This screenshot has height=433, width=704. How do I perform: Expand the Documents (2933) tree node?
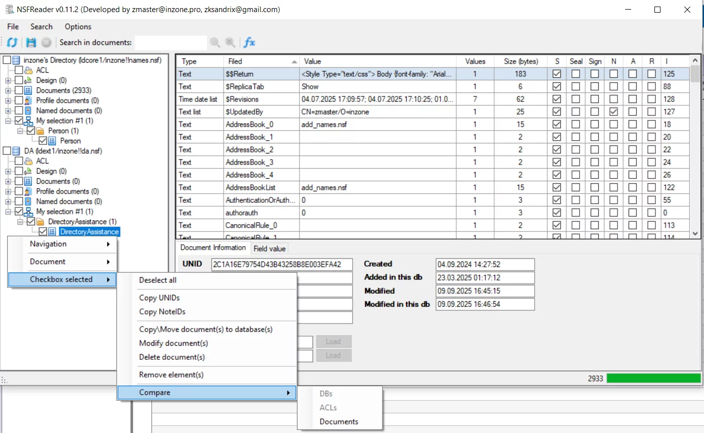pos(8,91)
